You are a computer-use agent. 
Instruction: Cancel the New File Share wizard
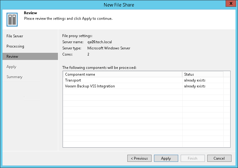pyautogui.click(x=219, y=158)
